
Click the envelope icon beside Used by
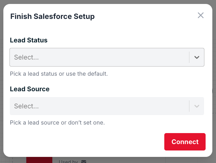[84, 161]
